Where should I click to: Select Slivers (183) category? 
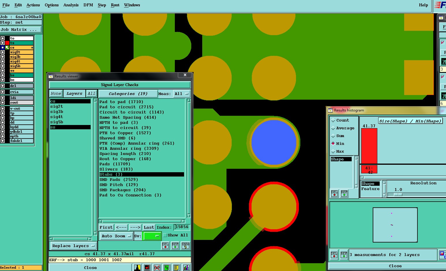click(116, 169)
